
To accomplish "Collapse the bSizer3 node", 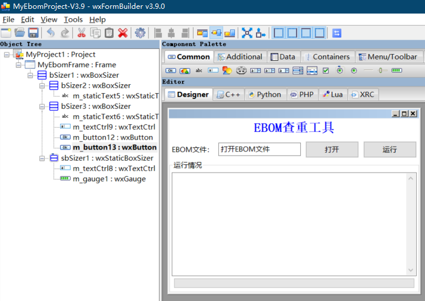I will click(42, 107).
